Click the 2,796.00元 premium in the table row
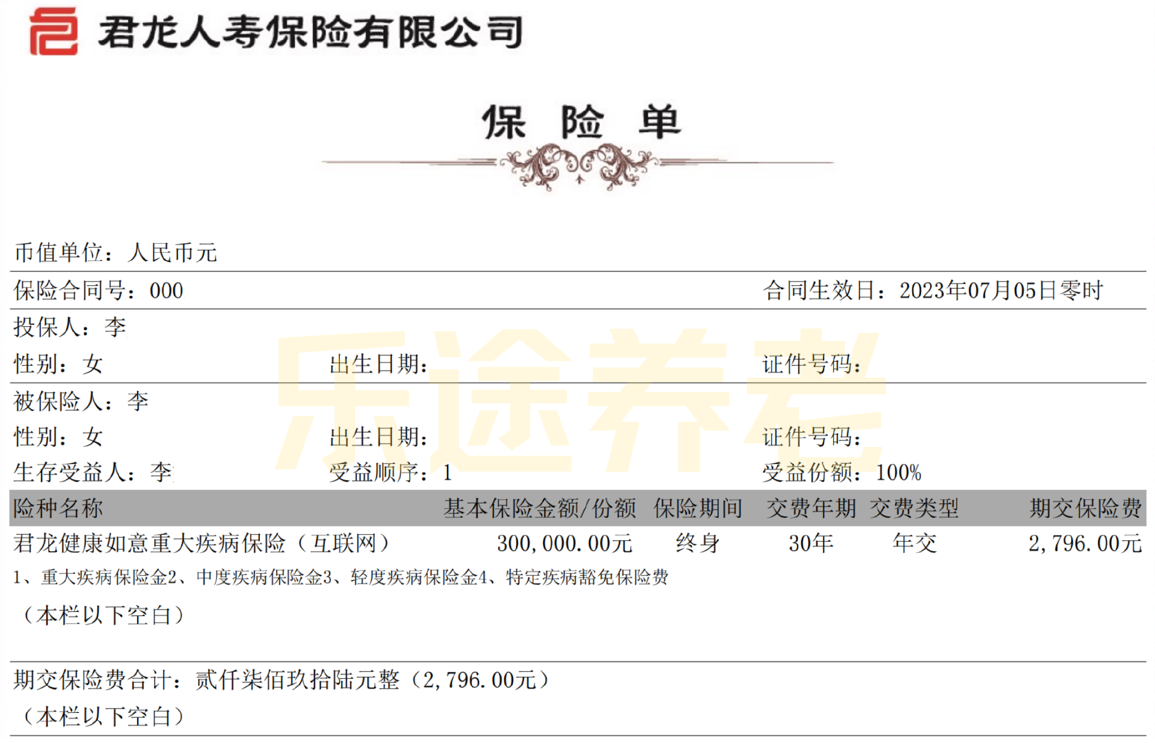This screenshot has width=1155, height=743. pos(1085,543)
